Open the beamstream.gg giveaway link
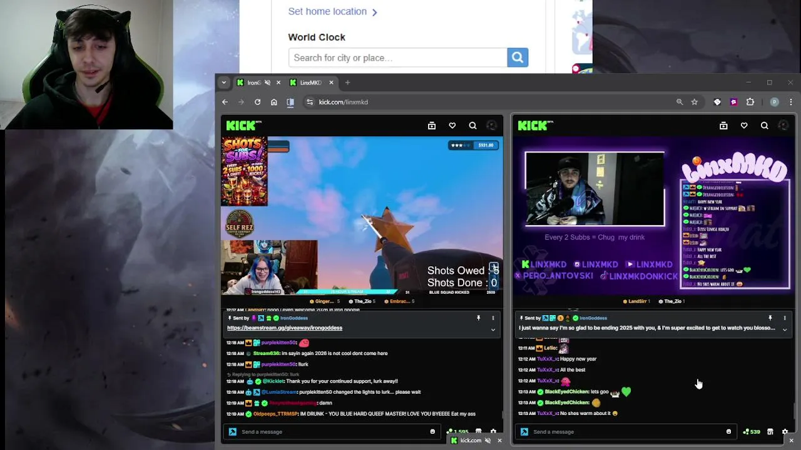 click(285, 327)
